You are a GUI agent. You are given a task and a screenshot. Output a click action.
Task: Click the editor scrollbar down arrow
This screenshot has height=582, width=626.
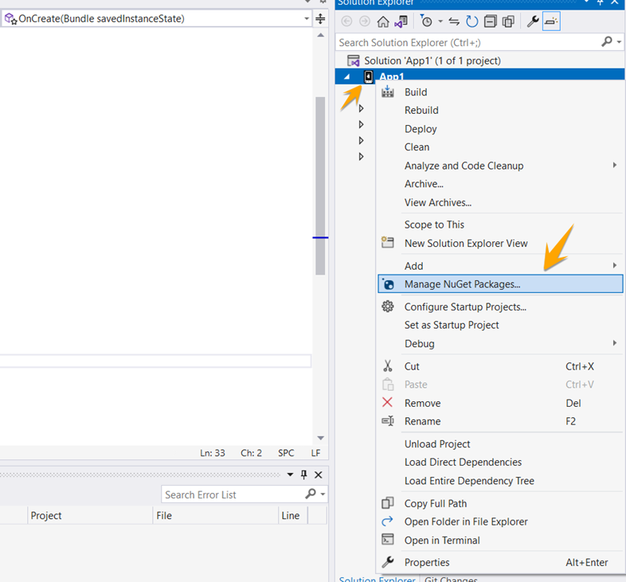[x=320, y=438]
